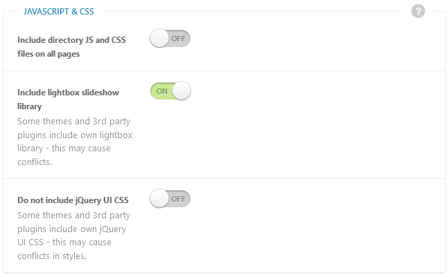
Task: Click the white knob on lightbox switch
Action: [x=181, y=91]
